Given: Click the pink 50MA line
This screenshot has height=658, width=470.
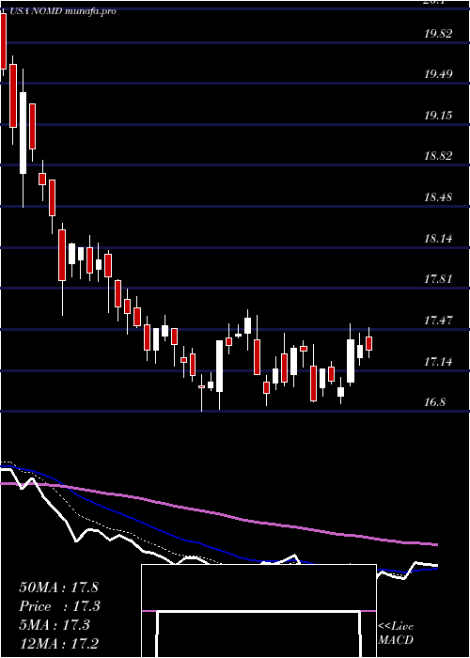Looking at the screenshot, I should tap(218, 513).
